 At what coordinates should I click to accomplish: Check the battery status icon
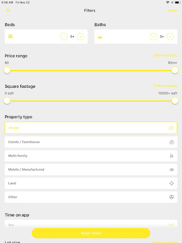[178, 2]
